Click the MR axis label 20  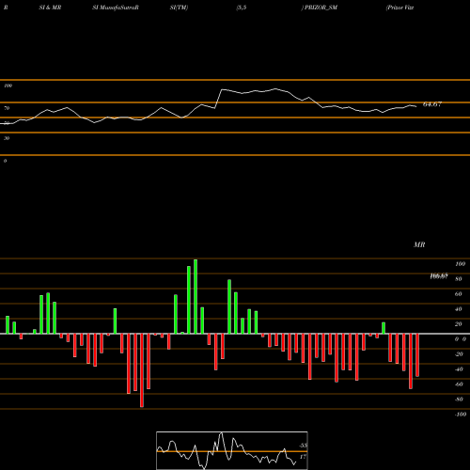(459, 324)
